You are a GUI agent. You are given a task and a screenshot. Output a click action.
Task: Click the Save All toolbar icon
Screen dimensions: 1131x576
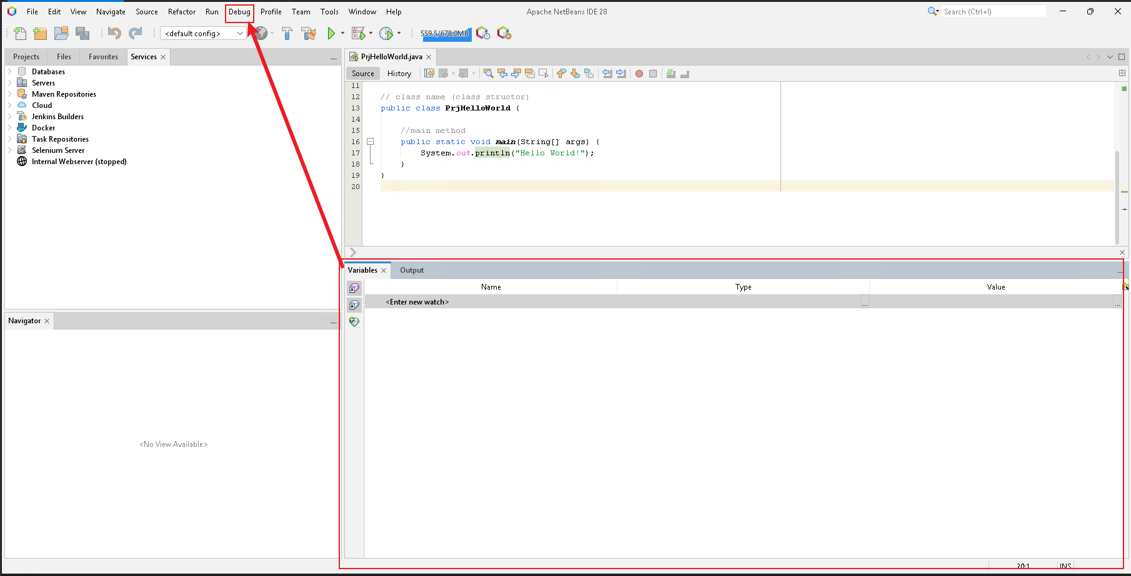[82, 34]
